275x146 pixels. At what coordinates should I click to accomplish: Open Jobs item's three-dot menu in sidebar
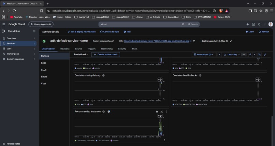(x=34, y=49)
